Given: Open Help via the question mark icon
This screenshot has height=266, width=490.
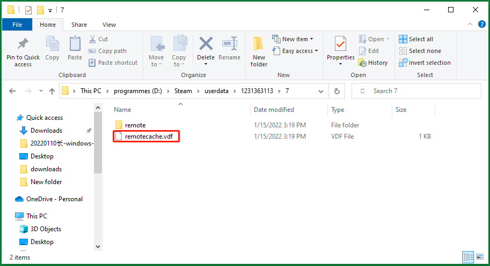Looking at the screenshot, I should (x=482, y=24).
